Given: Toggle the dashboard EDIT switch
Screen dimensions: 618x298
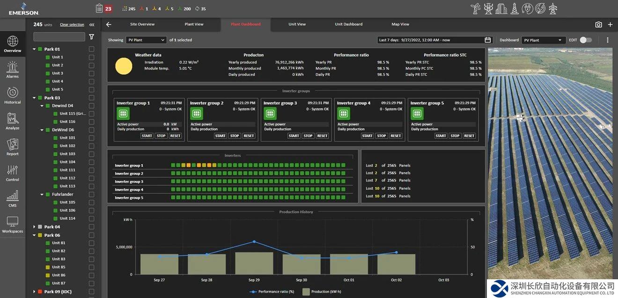Looking at the screenshot, I should (x=585, y=40).
